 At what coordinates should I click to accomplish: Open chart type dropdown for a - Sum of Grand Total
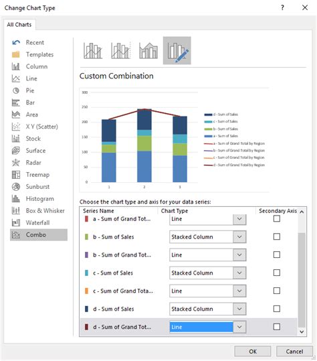(x=239, y=219)
